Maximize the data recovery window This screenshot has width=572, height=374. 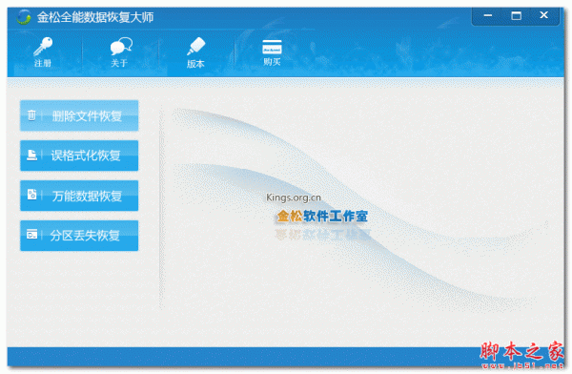point(516,15)
